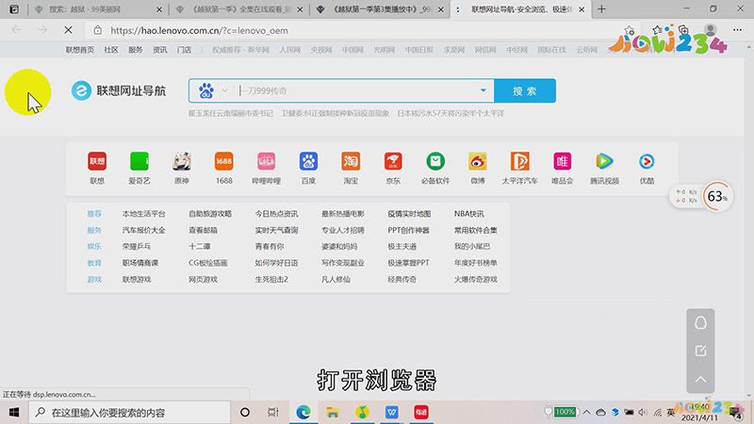Launch Microsoft Edge from the taskbar

point(303,413)
